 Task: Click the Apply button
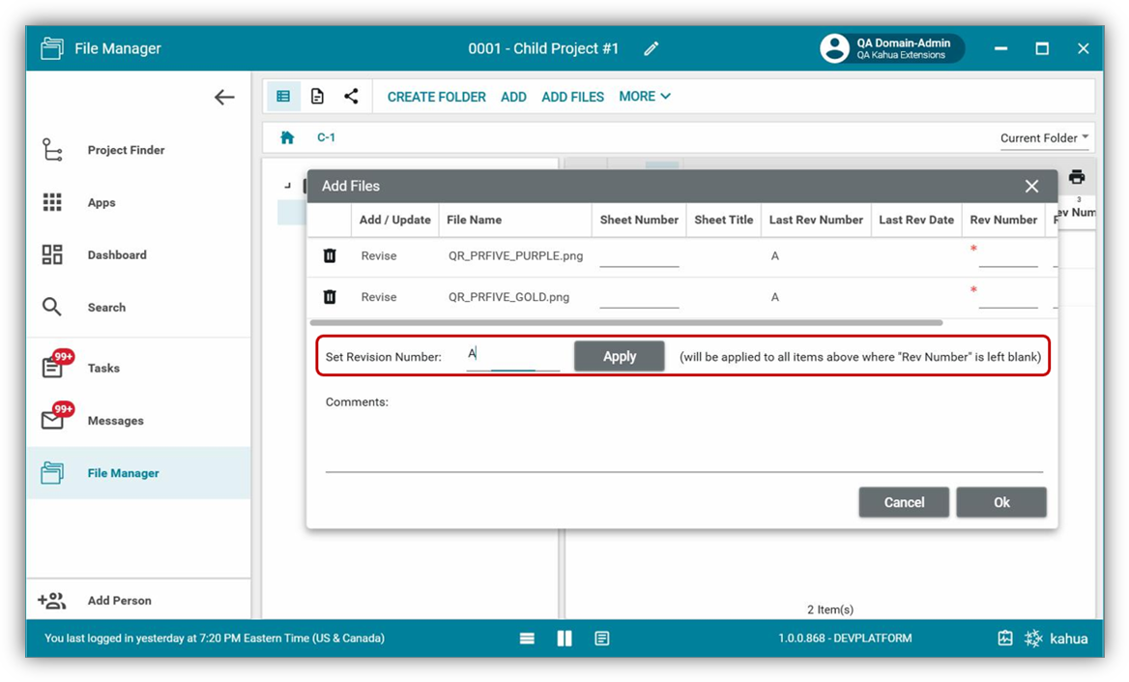619,356
